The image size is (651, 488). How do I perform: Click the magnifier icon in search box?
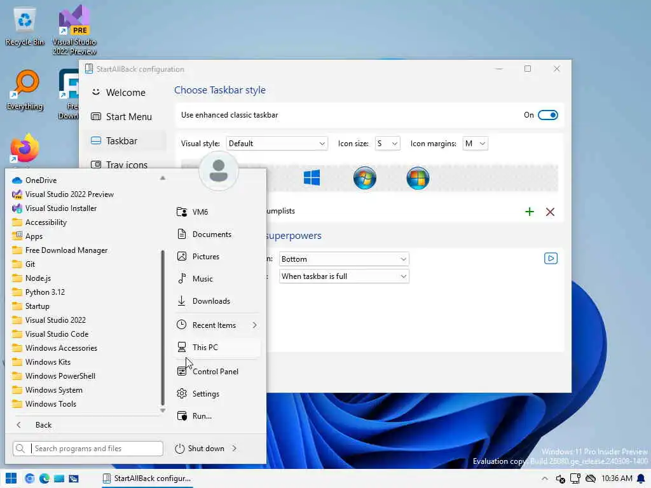(x=20, y=448)
